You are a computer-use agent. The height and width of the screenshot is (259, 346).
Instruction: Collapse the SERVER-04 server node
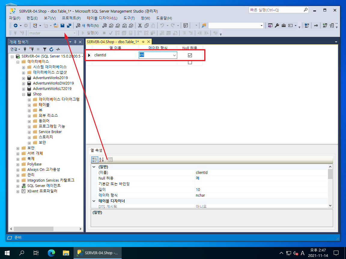12,57
